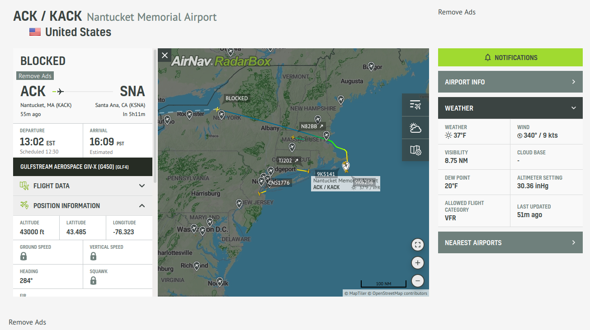590x330 pixels.
Task: Select airport marker left of N82BB label
Action: [x=318, y=120]
